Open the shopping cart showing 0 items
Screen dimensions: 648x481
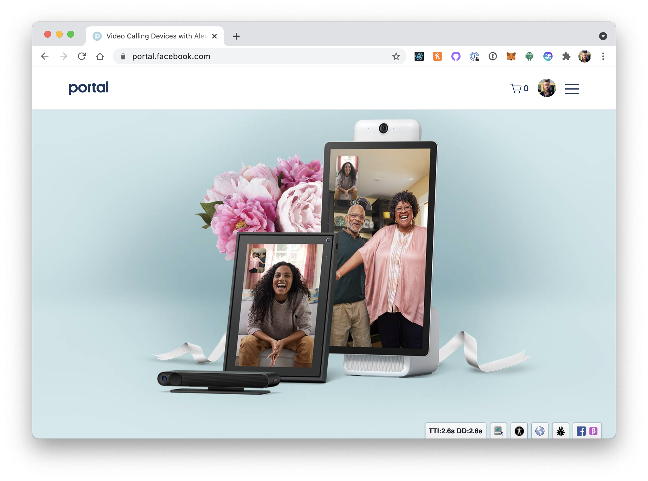(x=519, y=88)
